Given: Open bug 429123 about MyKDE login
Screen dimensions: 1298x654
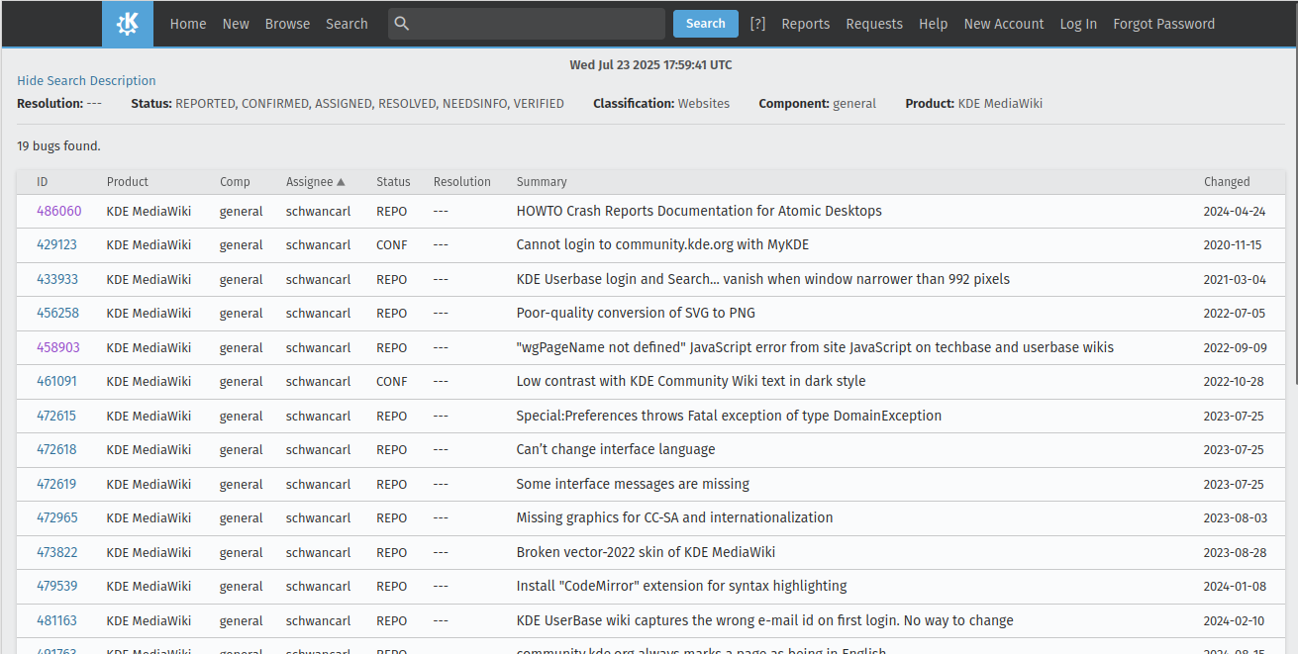Looking at the screenshot, I should tap(56, 245).
